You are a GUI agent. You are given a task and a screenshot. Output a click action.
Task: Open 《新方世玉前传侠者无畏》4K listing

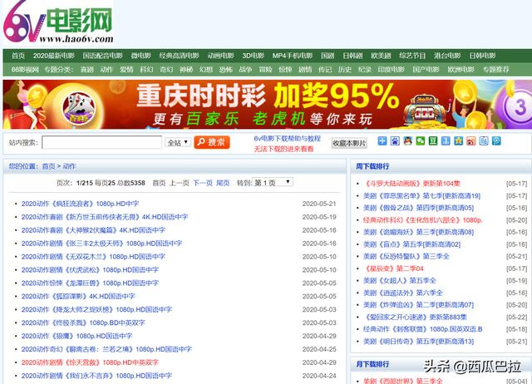click(105, 217)
